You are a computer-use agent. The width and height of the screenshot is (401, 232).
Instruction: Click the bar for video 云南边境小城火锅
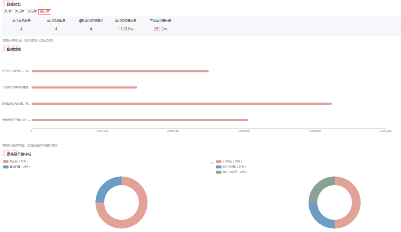click(182, 104)
